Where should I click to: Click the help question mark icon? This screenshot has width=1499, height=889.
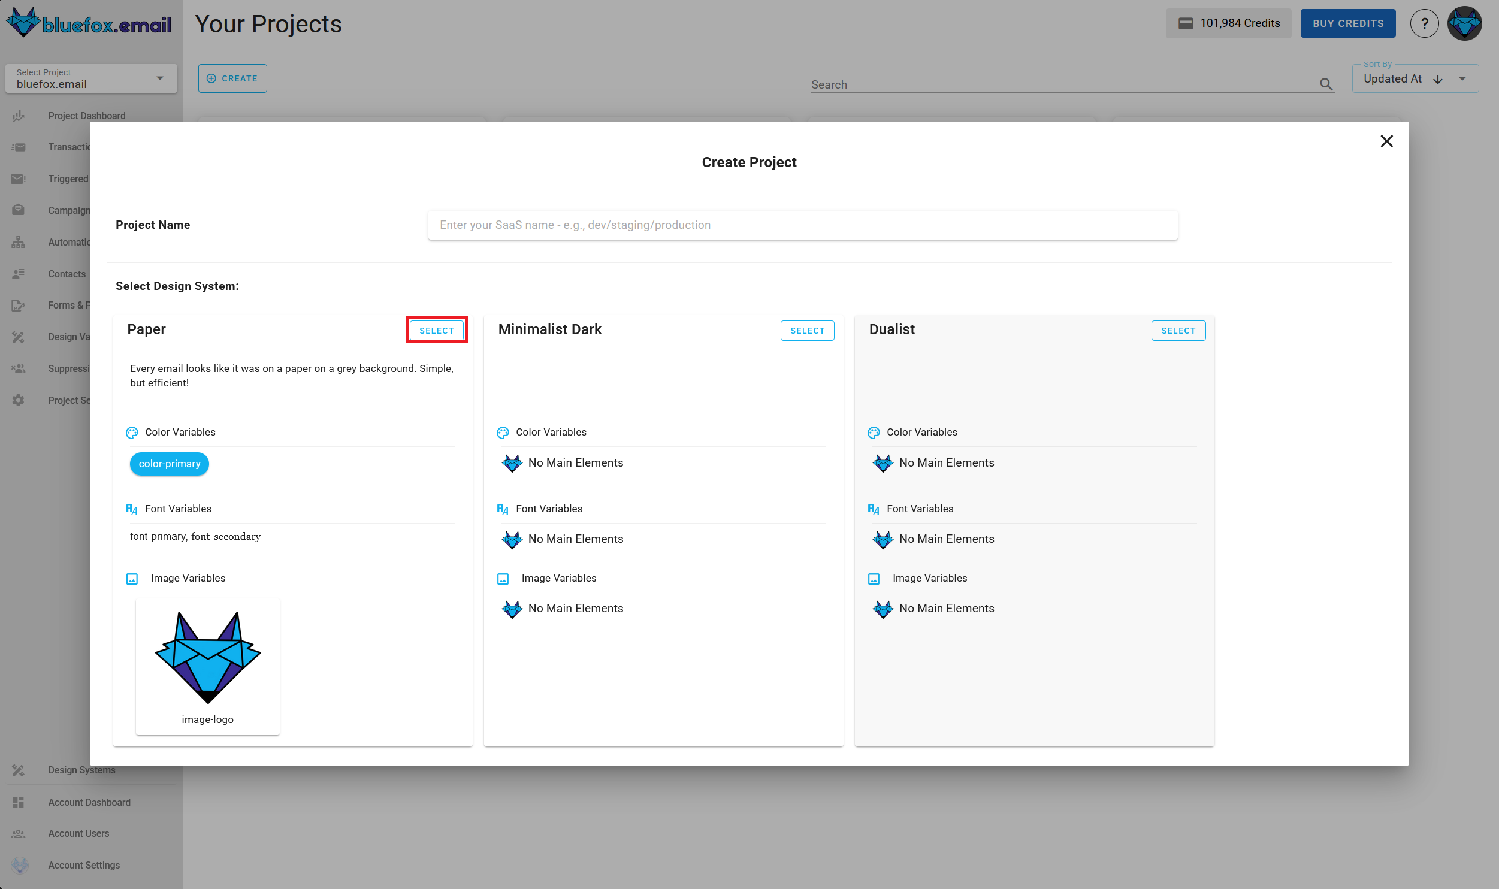click(1425, 23)
